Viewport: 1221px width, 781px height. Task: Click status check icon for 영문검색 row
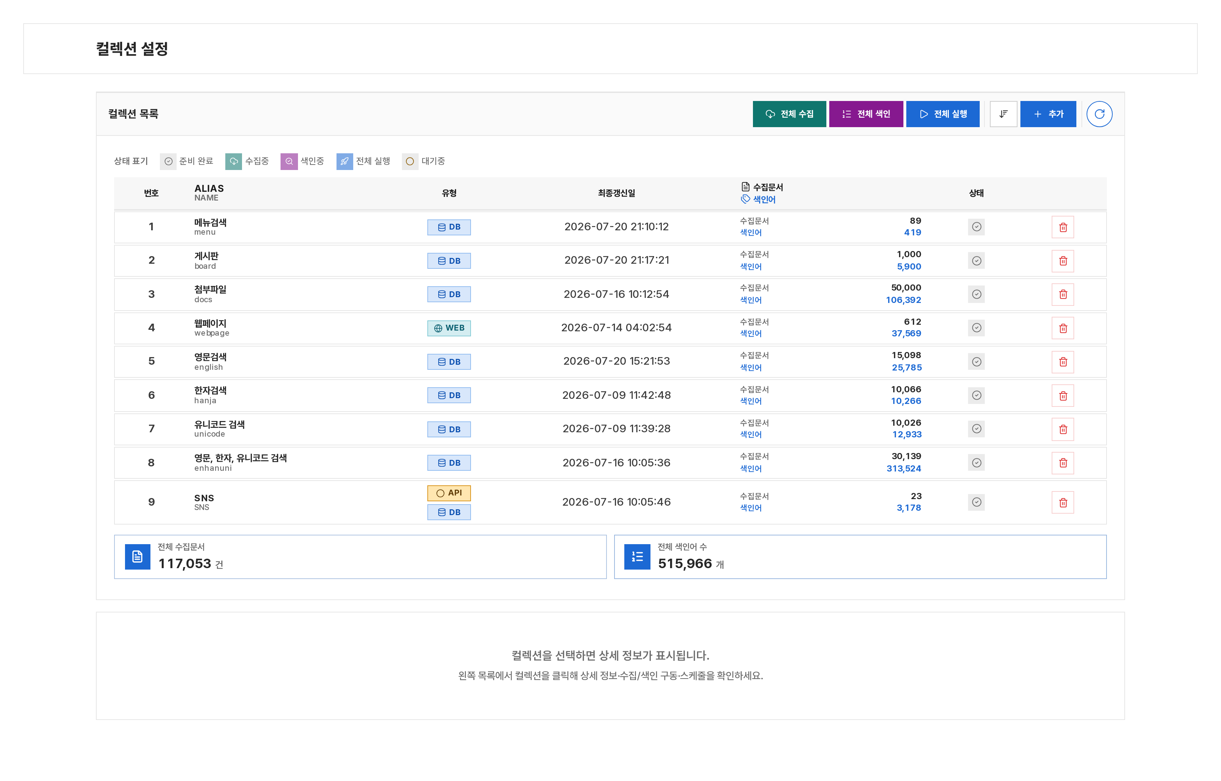[x=976, y=361]
